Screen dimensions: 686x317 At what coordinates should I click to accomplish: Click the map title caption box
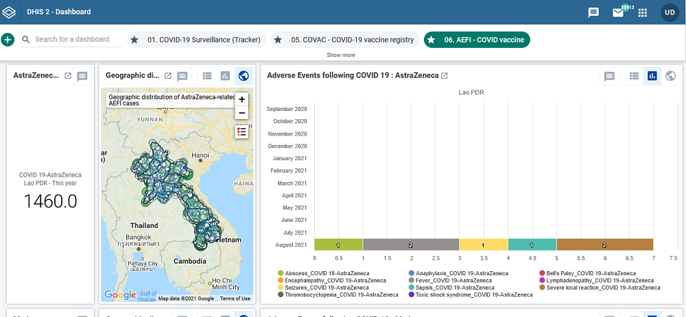[171, 101]
